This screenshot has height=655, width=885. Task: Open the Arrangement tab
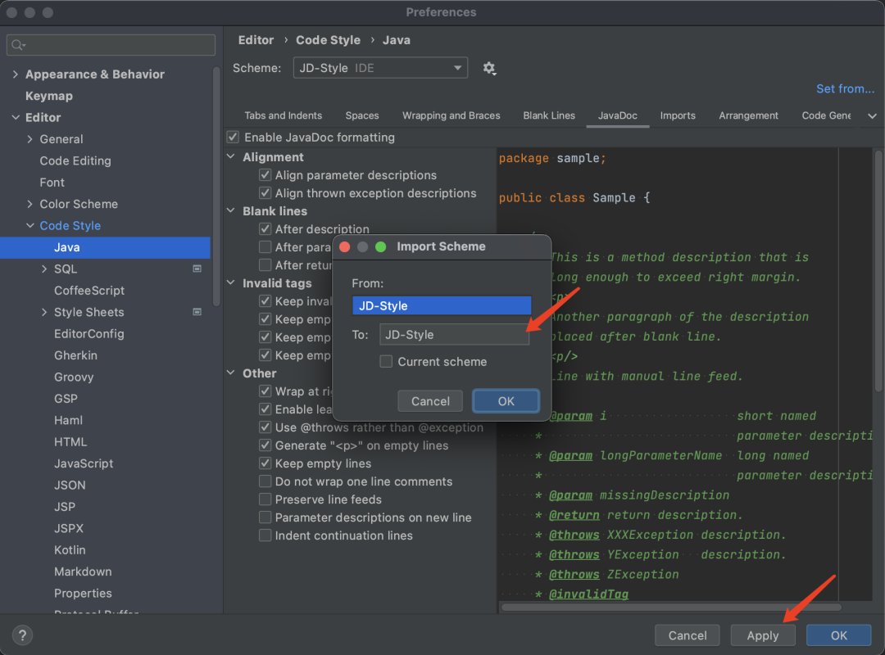(748, 115)
